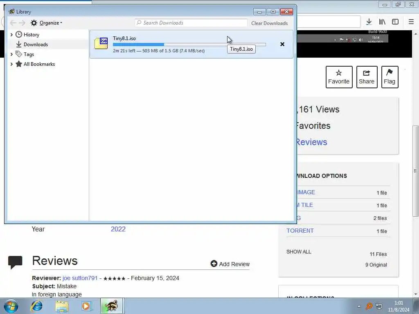Open File Explorer from taskbar

tap(62, 306)
